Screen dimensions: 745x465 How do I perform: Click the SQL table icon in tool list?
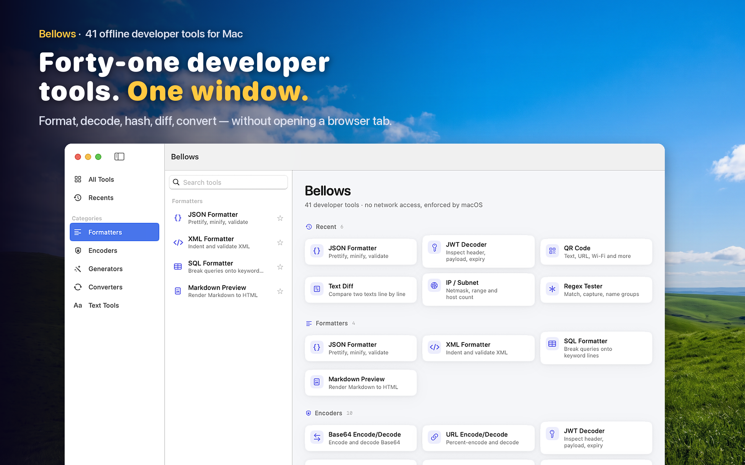click(178, 267)
